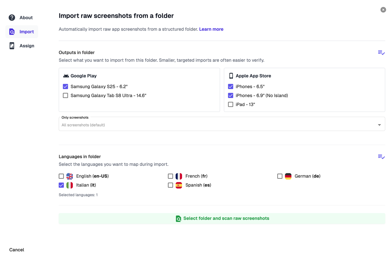Click the Import sidebar icon
391x259 pixels.
tap(12, 32)
